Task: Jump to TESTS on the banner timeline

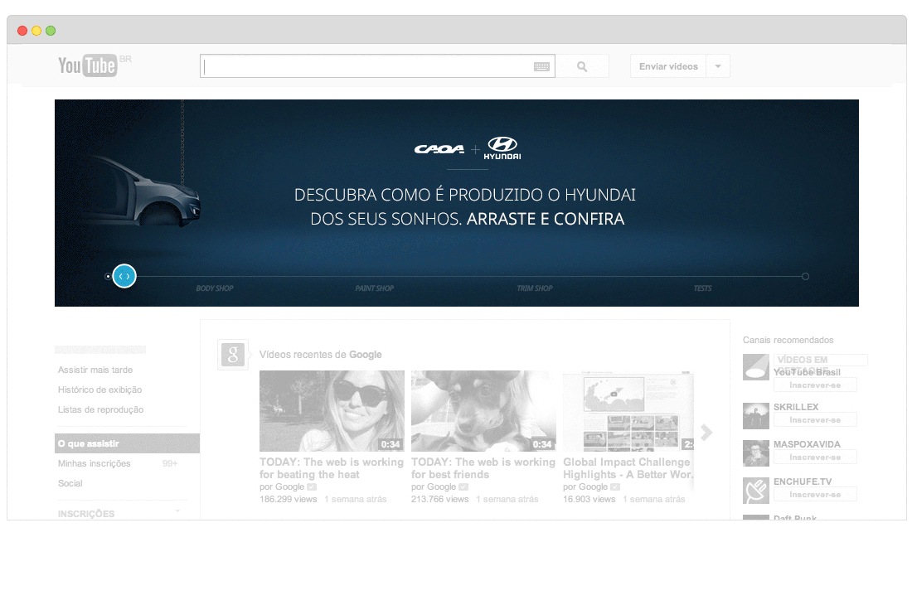Action: click(x=702, y=288)
